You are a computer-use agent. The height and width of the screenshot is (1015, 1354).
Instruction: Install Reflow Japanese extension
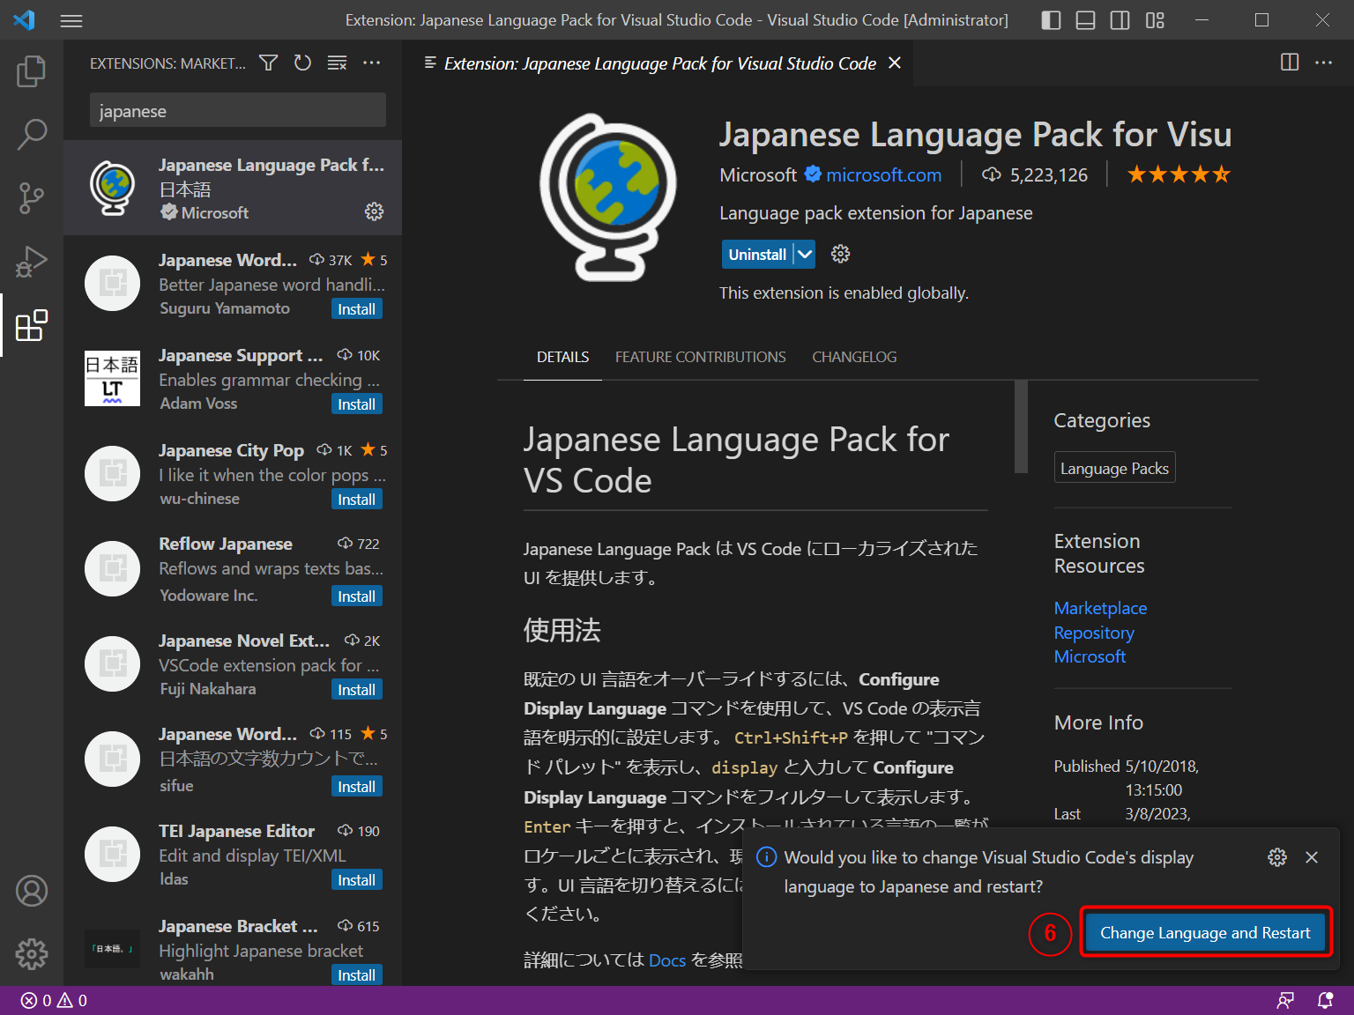tap(356, 596)
